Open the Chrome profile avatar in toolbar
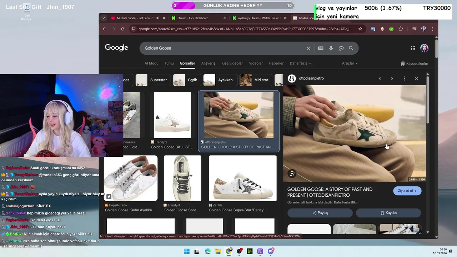This screenshot has height=257, width=457. pyautogui.click(x=423, y=29)
